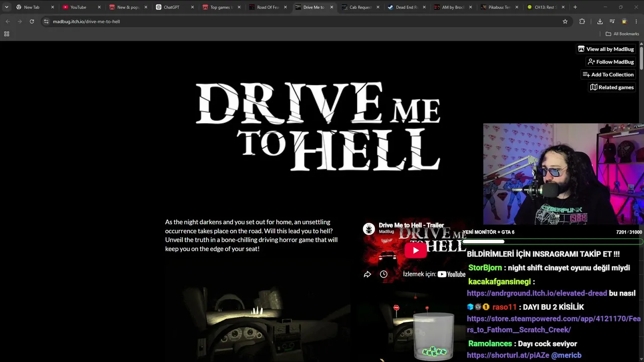Viewport: 644px width, 362px height.
Task: Open the apps grid in bookmarks bar
Action: (x=7, y=34)
